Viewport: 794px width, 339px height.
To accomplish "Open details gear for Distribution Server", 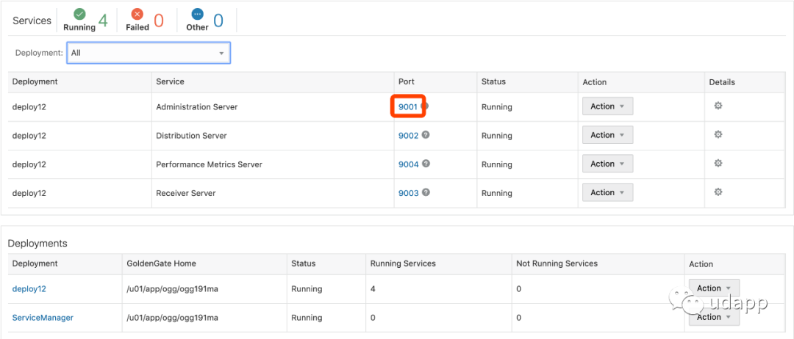I will coord(718,135).
